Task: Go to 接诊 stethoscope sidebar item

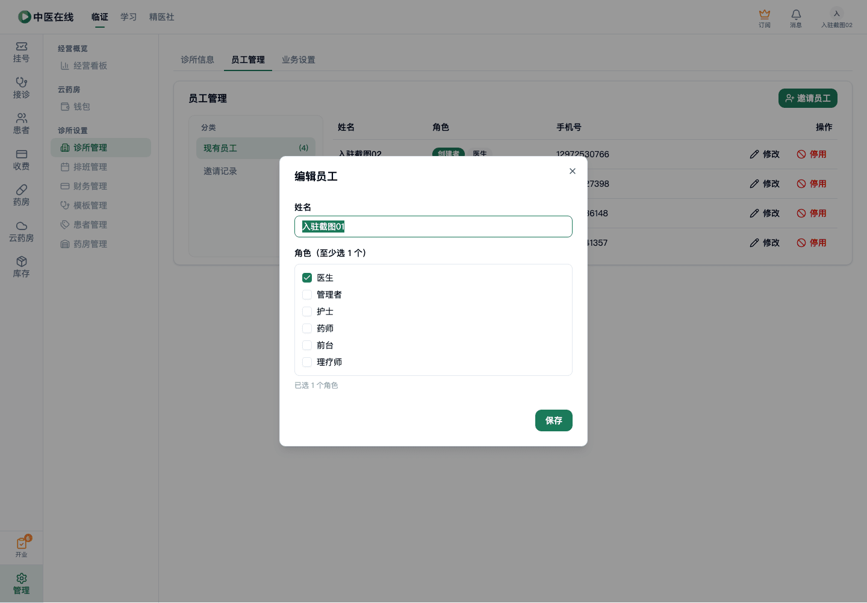Action: pyautogui.click(x=21, y=88)
